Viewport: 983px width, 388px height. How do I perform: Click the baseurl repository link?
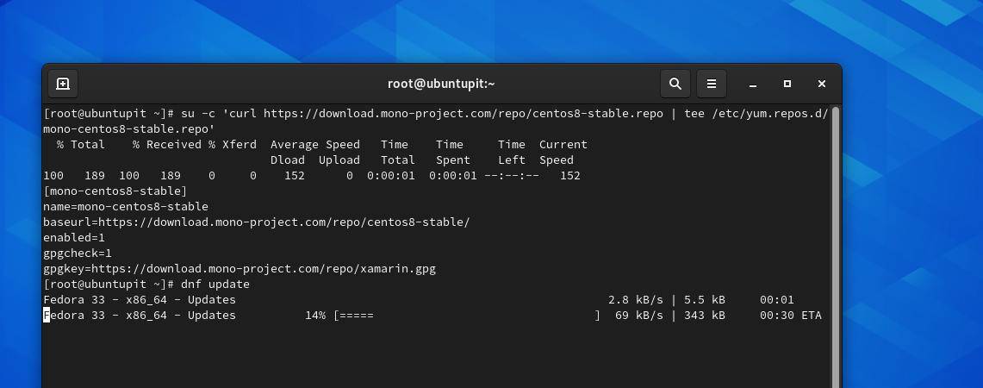coord(298,222)
